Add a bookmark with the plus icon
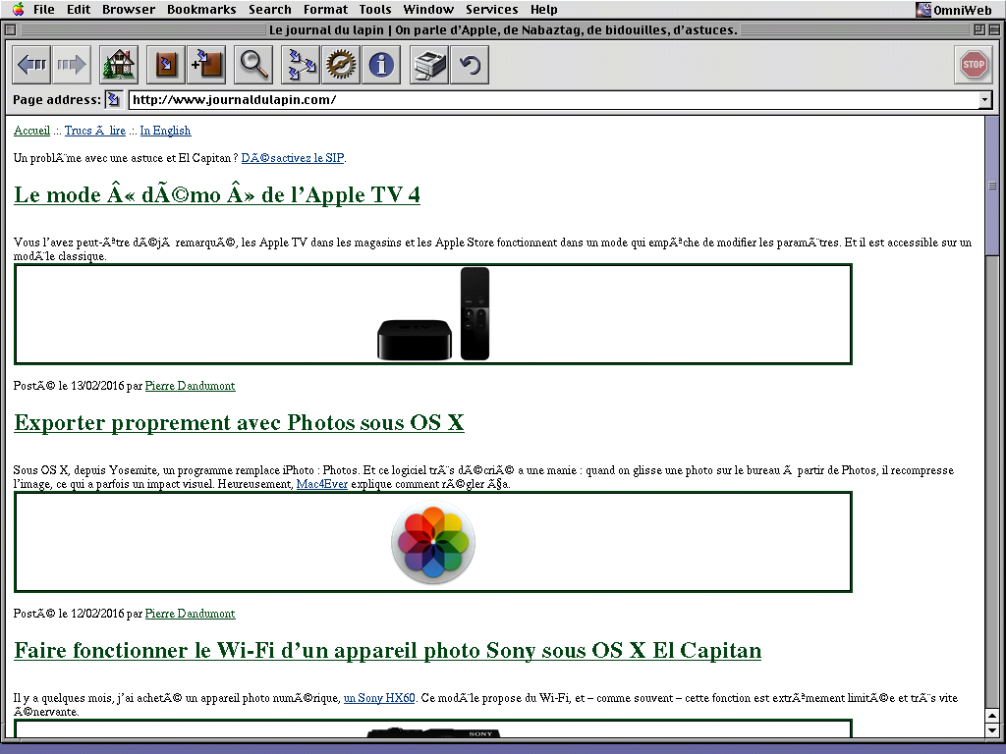 click(206, 65)
